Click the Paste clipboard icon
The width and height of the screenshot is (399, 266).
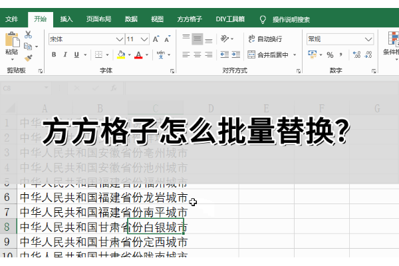(x=12, y=39)
